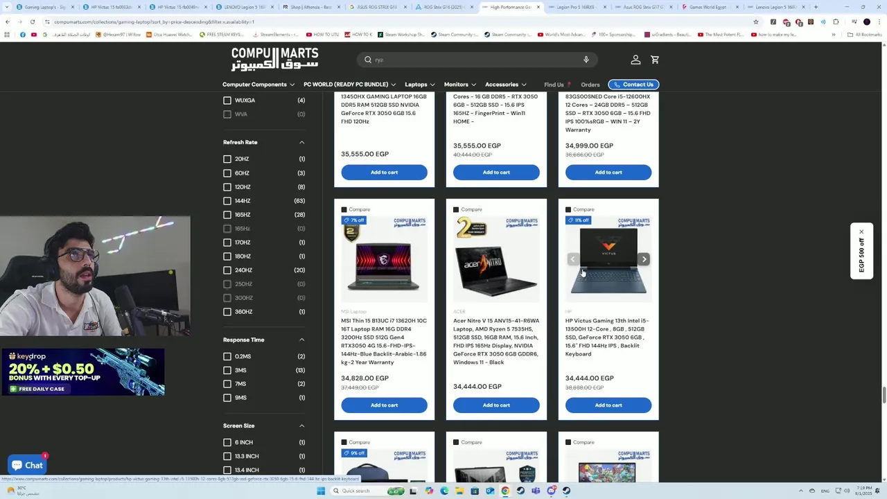Viewport: 887px width, 499px height.
Task: Check the 360HZ refresh rate filter
Action: tap(227, 312)
